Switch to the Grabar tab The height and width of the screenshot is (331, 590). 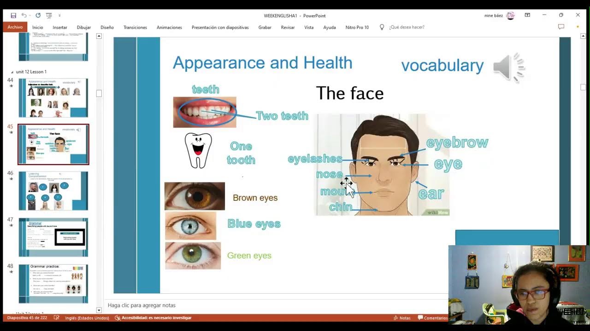click(x=265, y=28)
